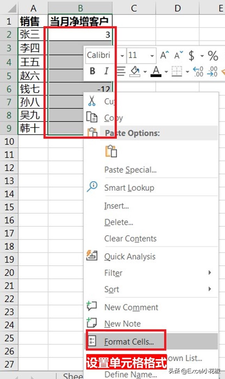Click the Fill Color bucket icon

point(135,72)
